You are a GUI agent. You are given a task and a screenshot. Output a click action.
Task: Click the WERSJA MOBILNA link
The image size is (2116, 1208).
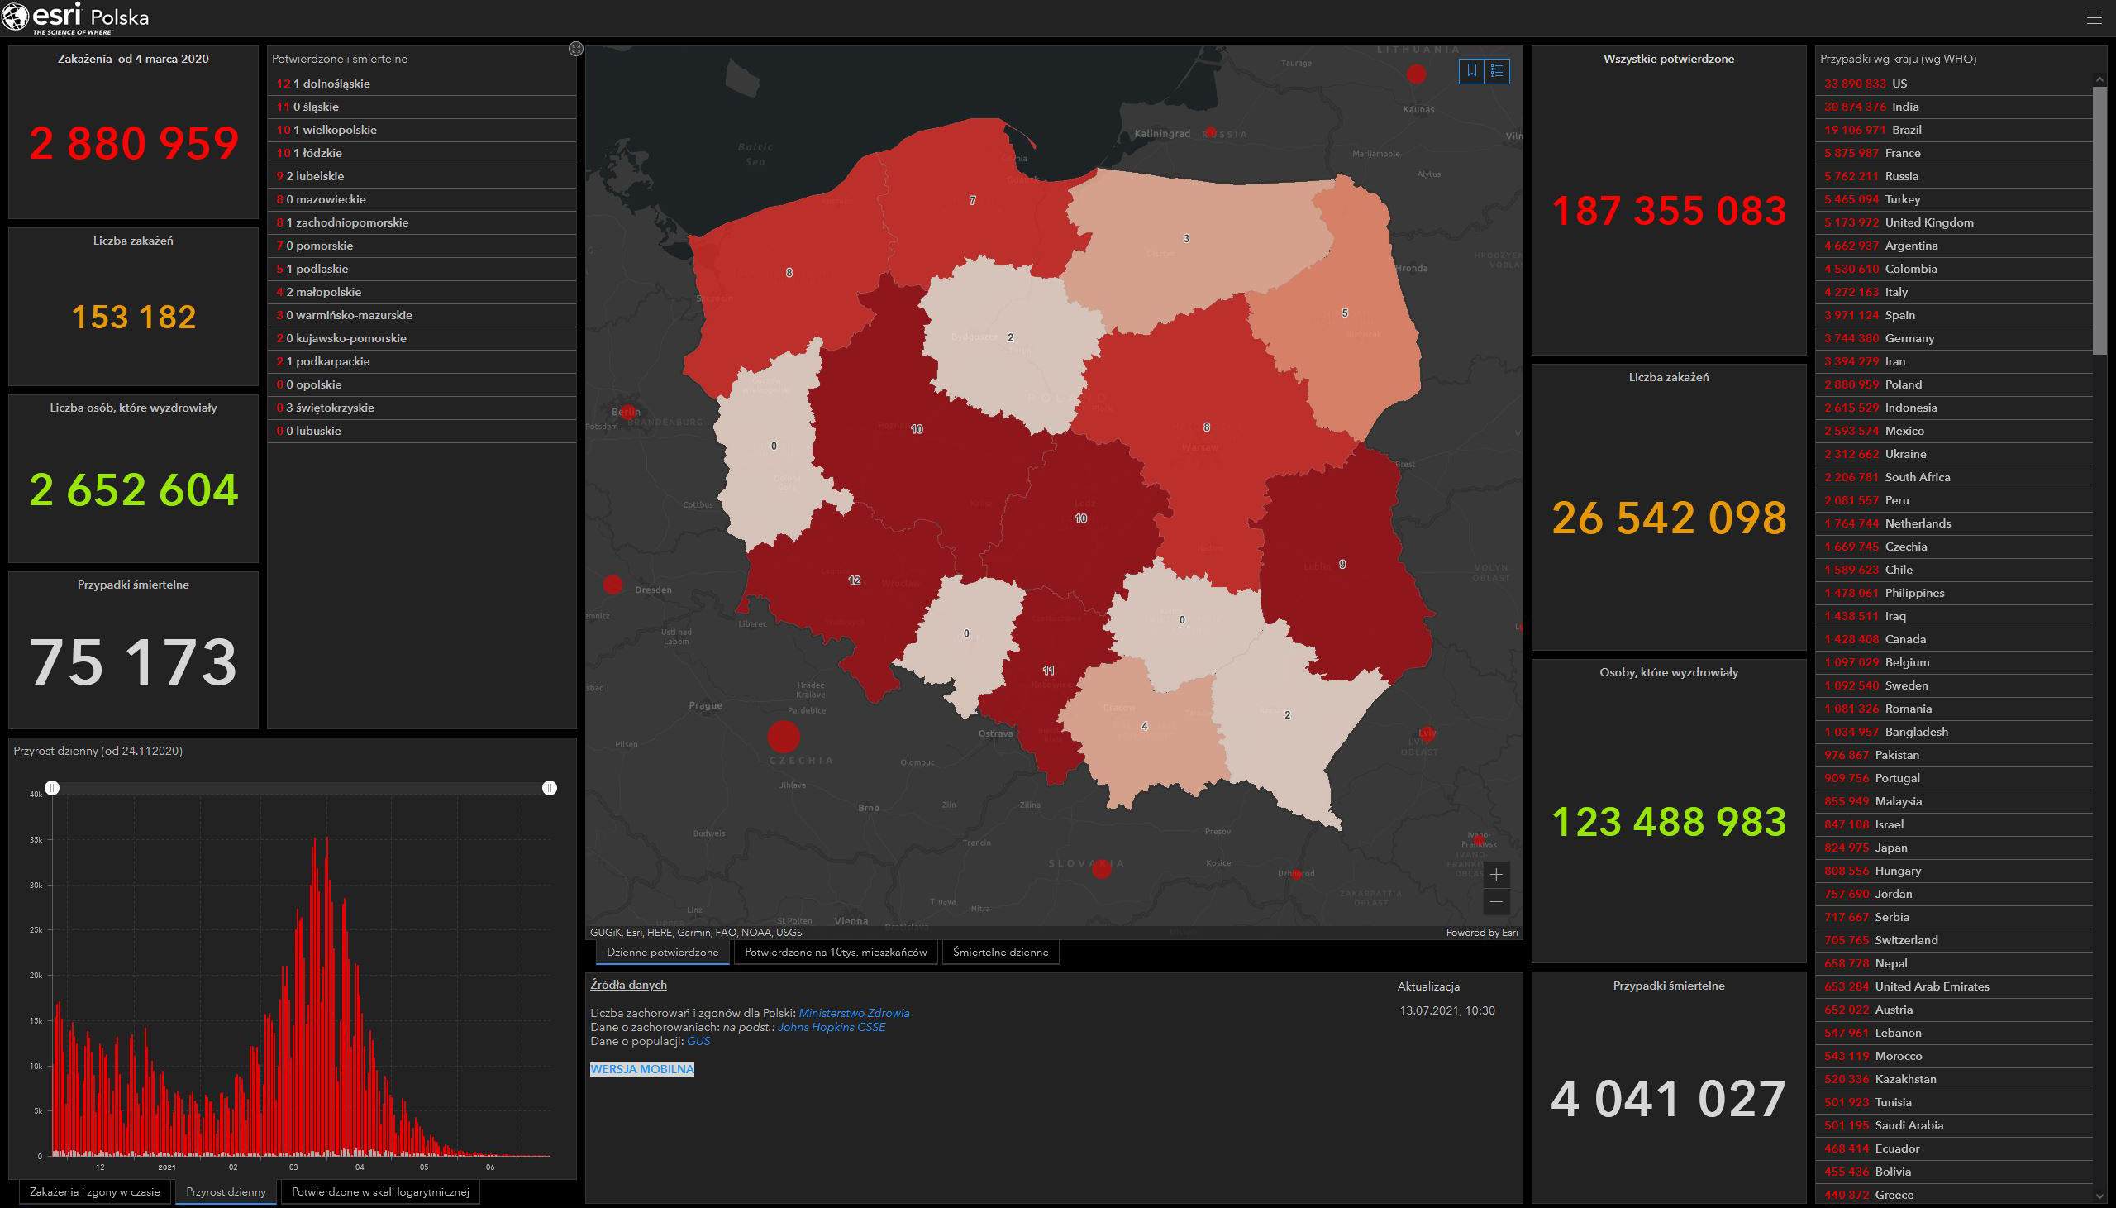[641, 1069]
